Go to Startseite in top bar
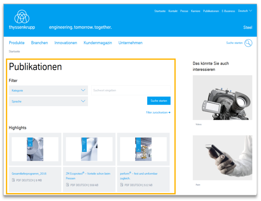261x201 pixels. 160,11
